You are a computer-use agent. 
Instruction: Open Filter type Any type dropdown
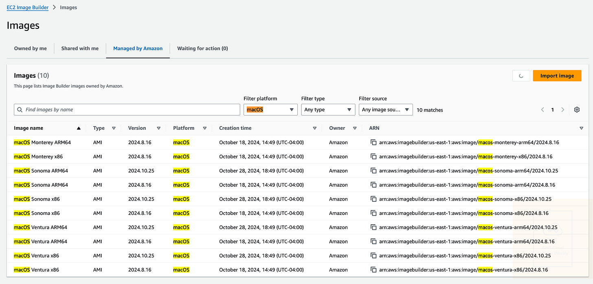click(x=328, y=110)
